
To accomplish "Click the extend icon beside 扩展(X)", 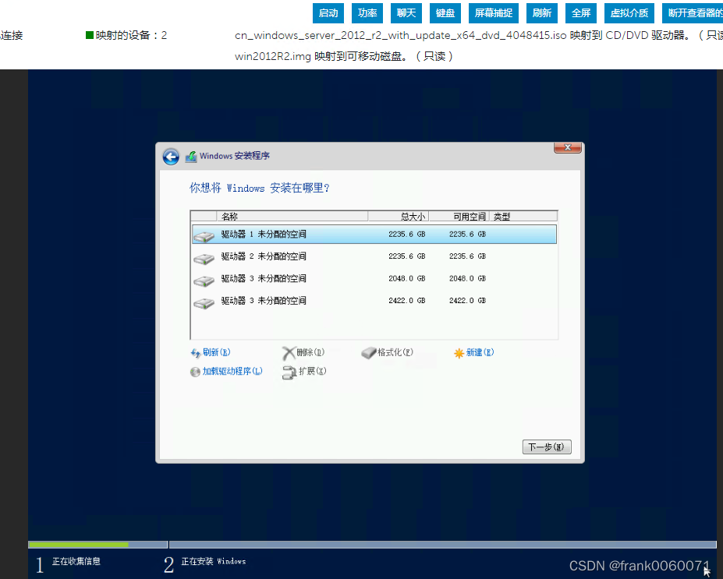I will point(289,372).
